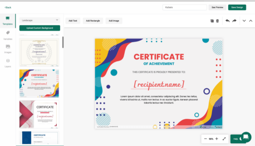This screenshot has height=146, width=255.
Task: Expand canvas to fullscreen
Action: pyautogui.click(x=224, y=139)
